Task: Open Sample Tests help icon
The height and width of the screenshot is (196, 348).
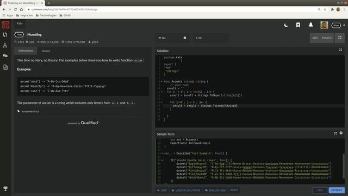Action: pos(341,133)
